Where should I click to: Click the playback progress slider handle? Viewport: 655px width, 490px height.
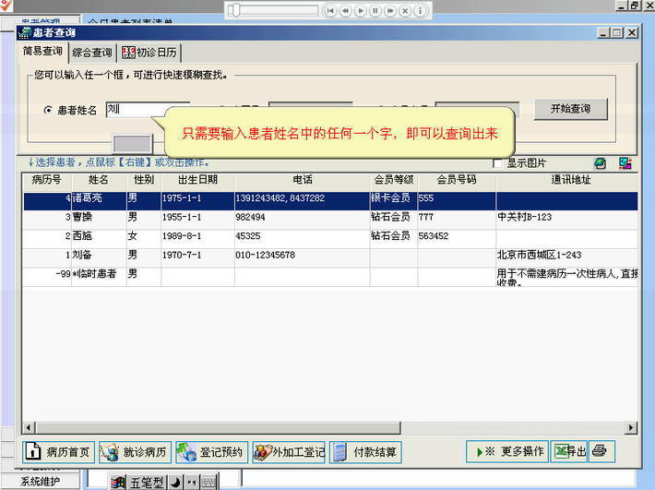pos(236,10)
